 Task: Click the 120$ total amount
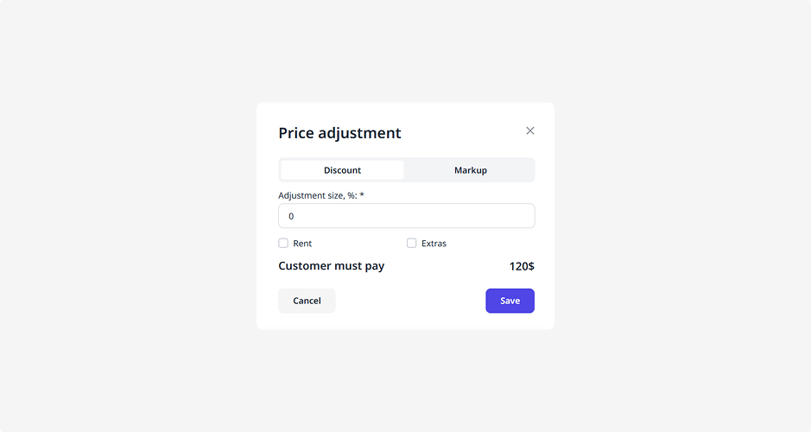click(x=522, y=266)
